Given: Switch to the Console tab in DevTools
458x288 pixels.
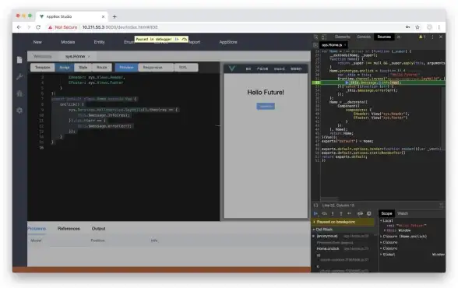Looking at the screenshot, I should coord(364,37).
